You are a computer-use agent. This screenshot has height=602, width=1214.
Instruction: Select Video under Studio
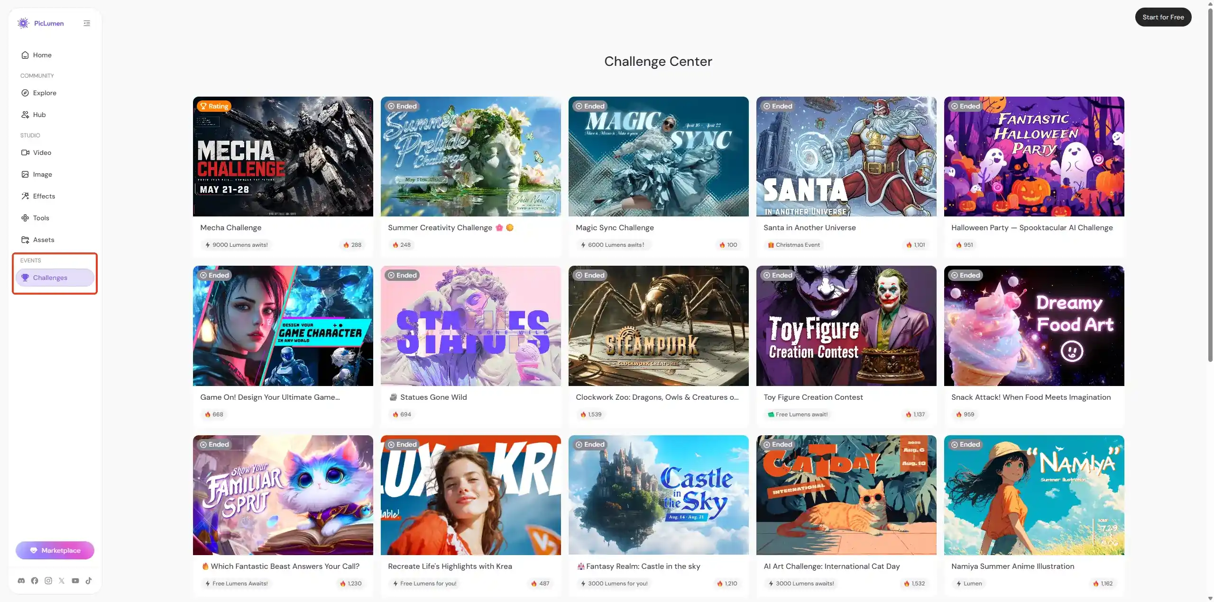55,153
